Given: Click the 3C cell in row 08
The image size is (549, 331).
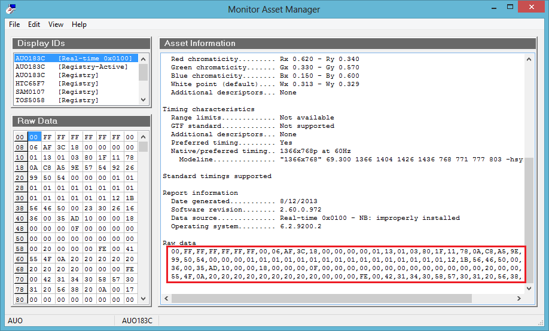Looking at the screenshot, I should click(61, 148).
